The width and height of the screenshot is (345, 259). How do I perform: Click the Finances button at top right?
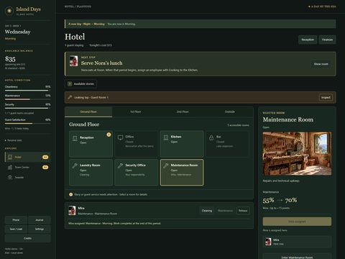coord(327,40)
